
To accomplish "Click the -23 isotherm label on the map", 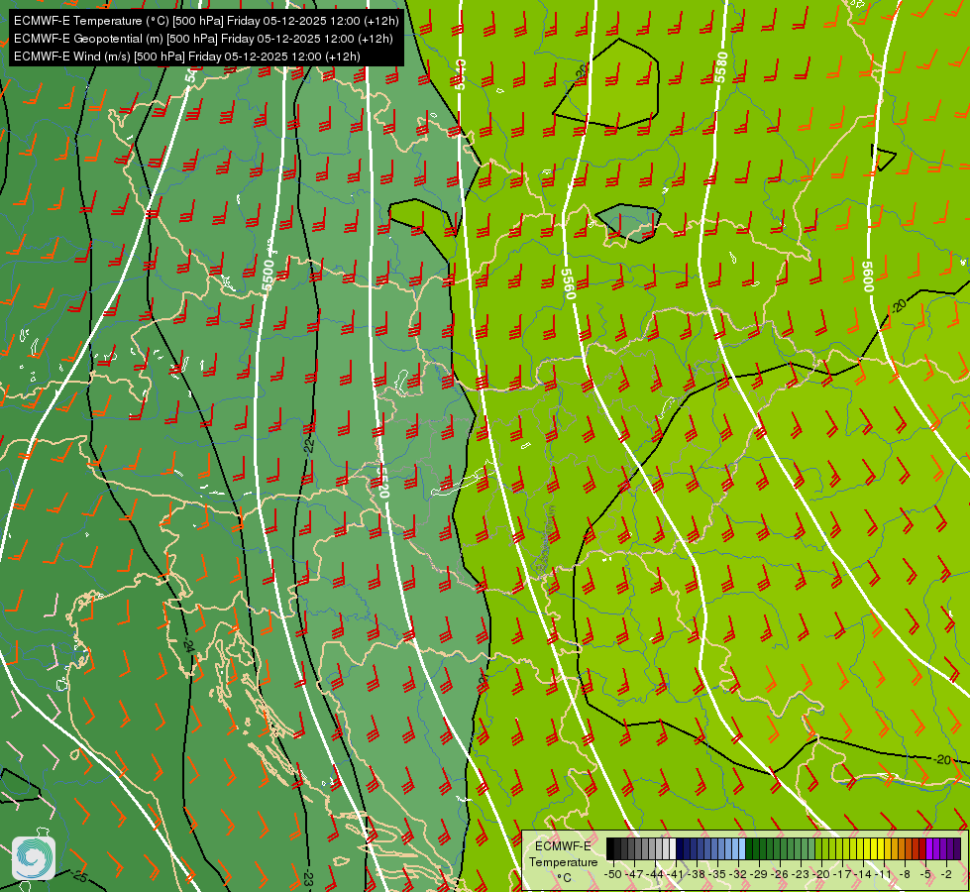I will [x=308, y=878].
